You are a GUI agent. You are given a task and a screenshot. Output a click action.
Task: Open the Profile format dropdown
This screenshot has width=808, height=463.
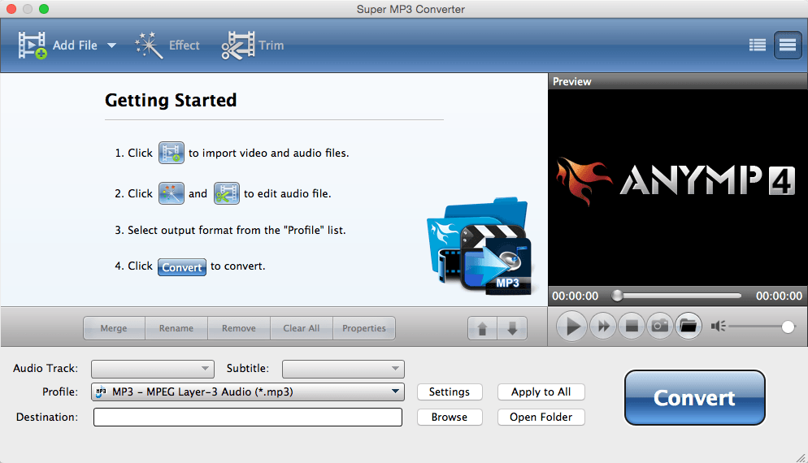[x=248, y=392]
